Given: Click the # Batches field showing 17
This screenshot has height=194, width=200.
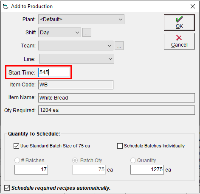Looking at the screenshot, I should click(x=31, y=169).
